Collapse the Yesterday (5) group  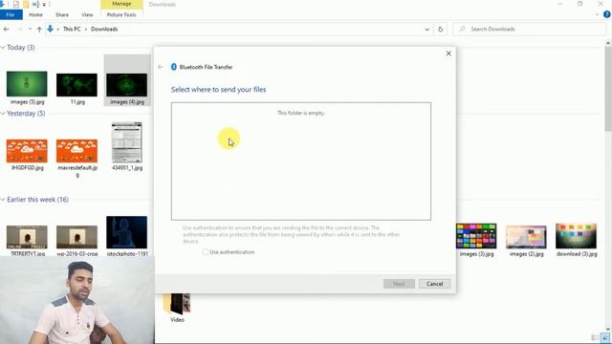[x=3, y=114]
